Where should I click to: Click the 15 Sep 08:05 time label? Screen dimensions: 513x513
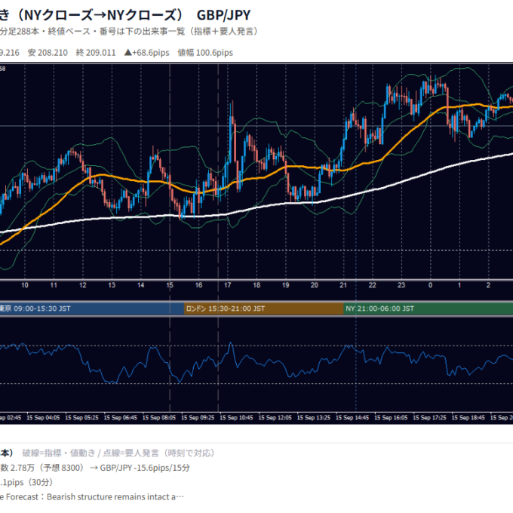point(159,418)
